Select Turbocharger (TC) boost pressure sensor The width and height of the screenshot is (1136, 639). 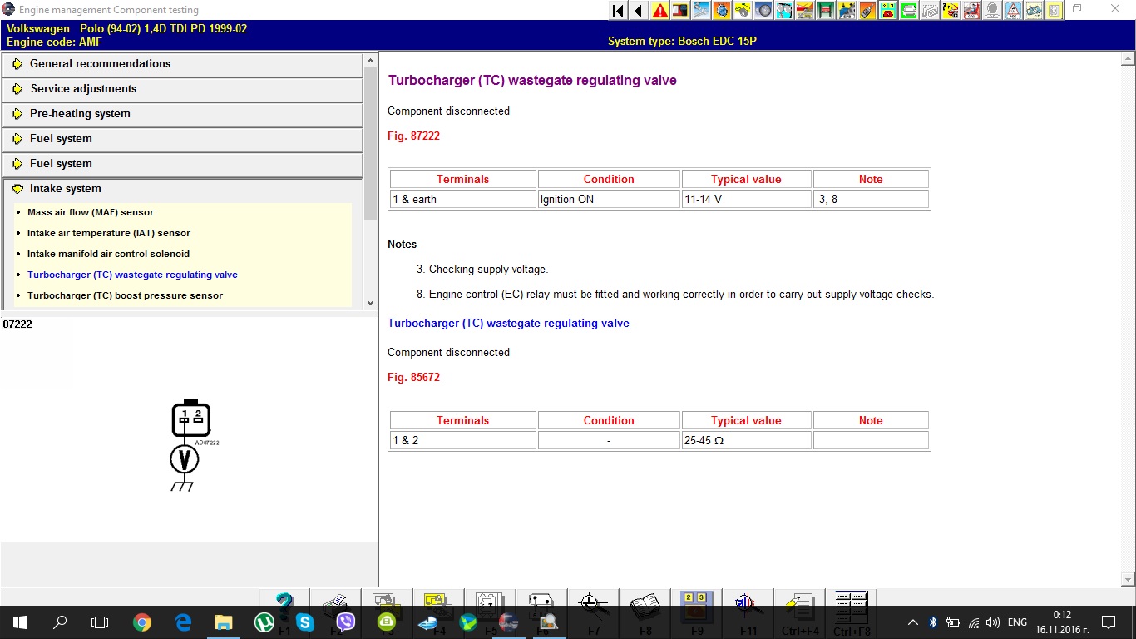[x=125, y=295]
